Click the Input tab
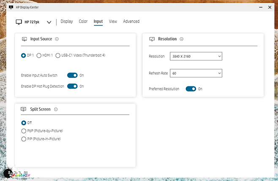Image resolution: width=278 pixels, height=181 pixels. point(98,22)
